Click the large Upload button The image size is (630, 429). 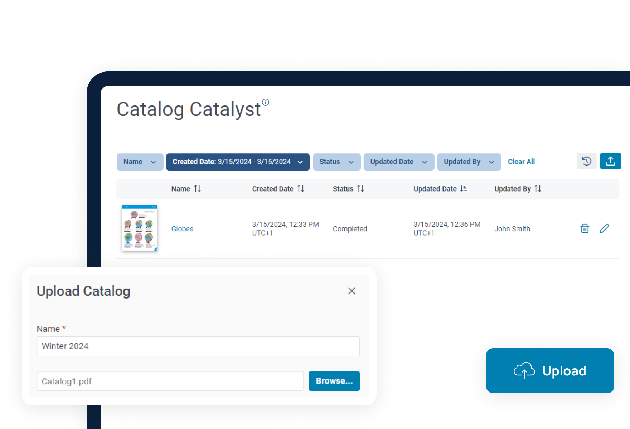550,371
